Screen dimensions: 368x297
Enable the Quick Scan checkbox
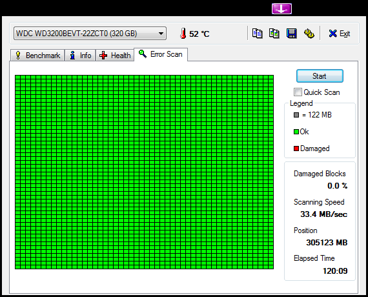pyautogui.click(x=298, y=92)
